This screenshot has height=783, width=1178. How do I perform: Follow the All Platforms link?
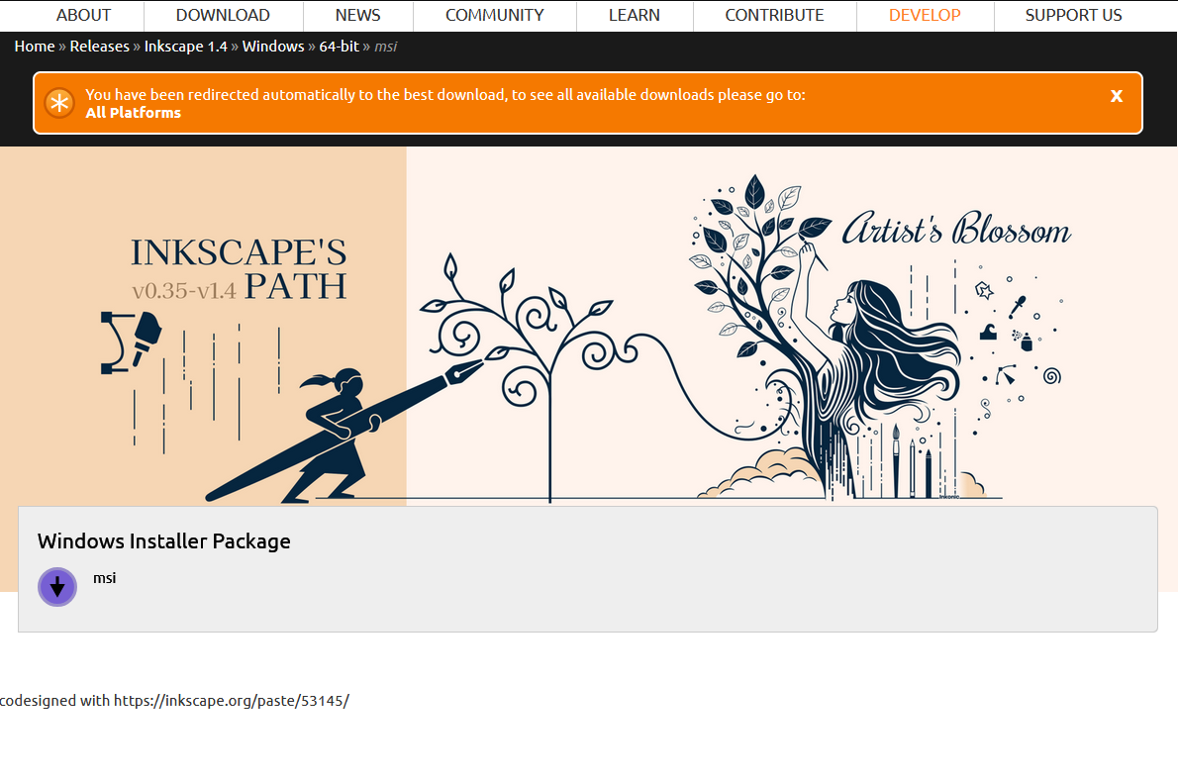click(x=133, y=113)
